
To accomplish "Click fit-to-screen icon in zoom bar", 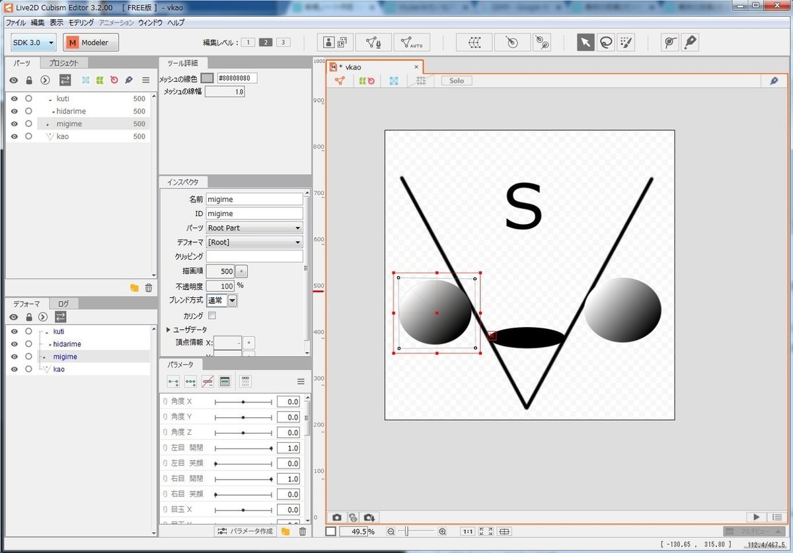I will pos(486,531).
